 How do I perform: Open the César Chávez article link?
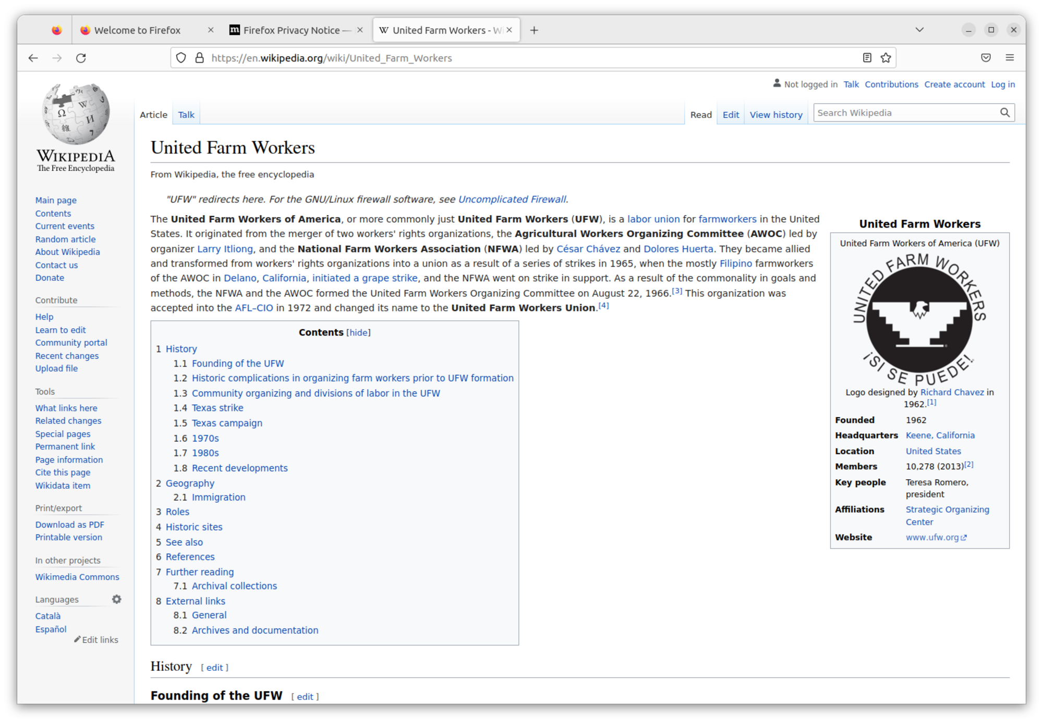(x=588, y=249)
